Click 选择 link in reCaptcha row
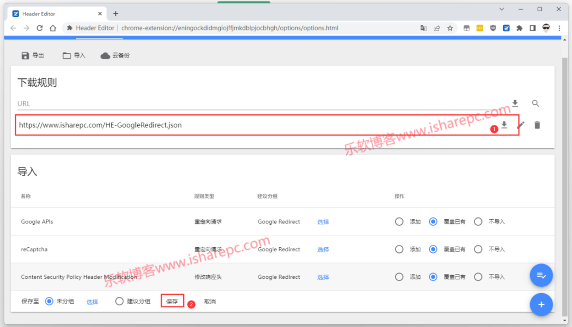This screenshot has height=327, width=572. pyautogui.click(x=323, y=250)
